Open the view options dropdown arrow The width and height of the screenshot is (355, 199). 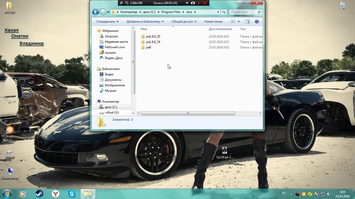(239, 22)
